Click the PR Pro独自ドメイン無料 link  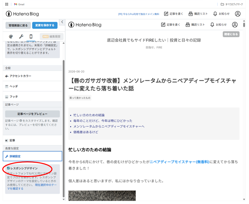pyautogui.click(x=139, y=14)
